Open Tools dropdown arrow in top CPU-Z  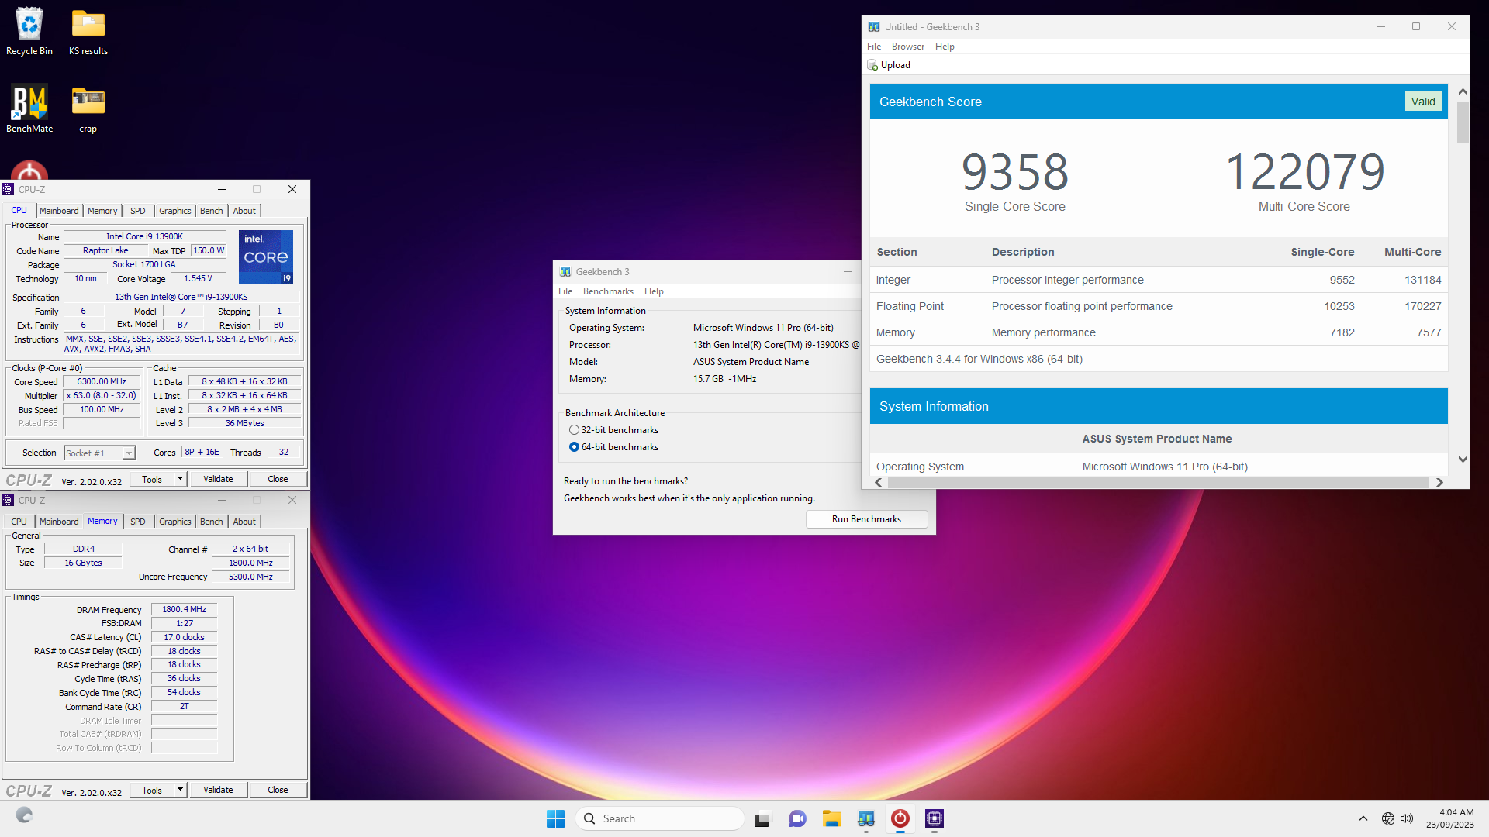[180, 480]
